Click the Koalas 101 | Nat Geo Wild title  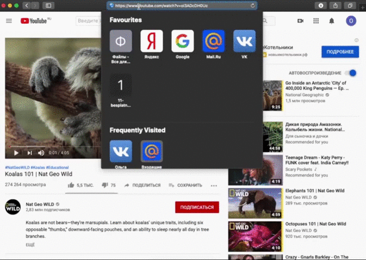[x=39, y=174]
